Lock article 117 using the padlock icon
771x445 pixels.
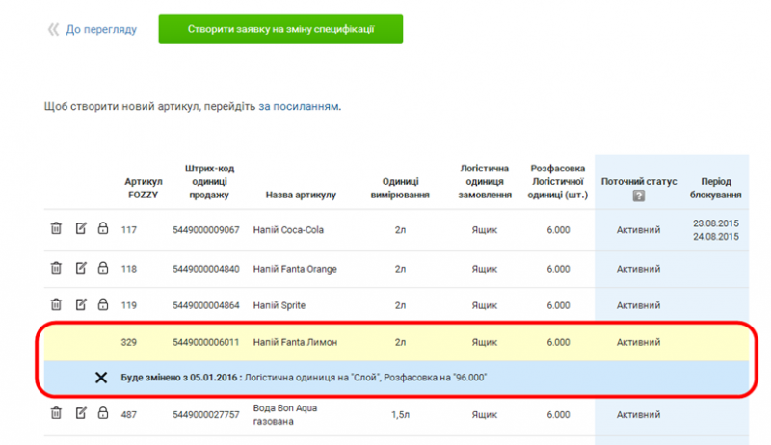pyautogui.click(x=102, y=229)
